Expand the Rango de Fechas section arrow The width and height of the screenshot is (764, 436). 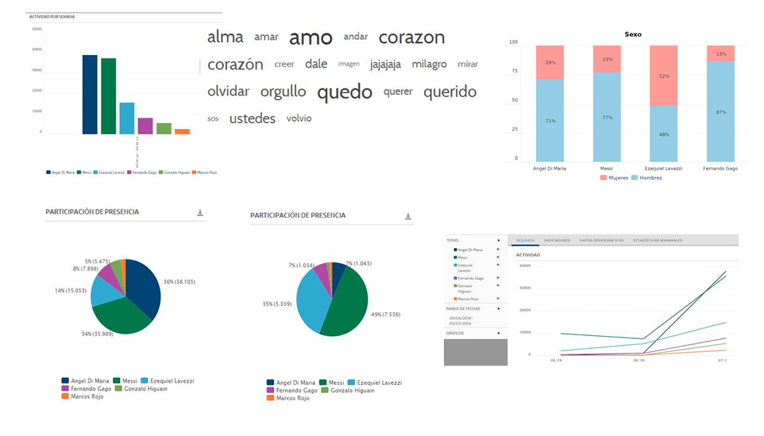click(x=498, y=308)
